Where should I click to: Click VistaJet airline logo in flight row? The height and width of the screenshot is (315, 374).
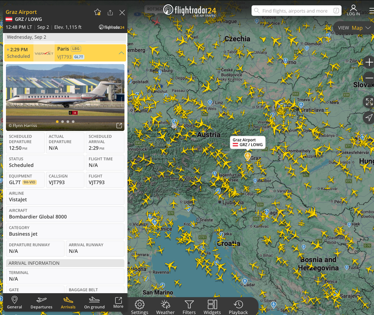tap(44, 53)
